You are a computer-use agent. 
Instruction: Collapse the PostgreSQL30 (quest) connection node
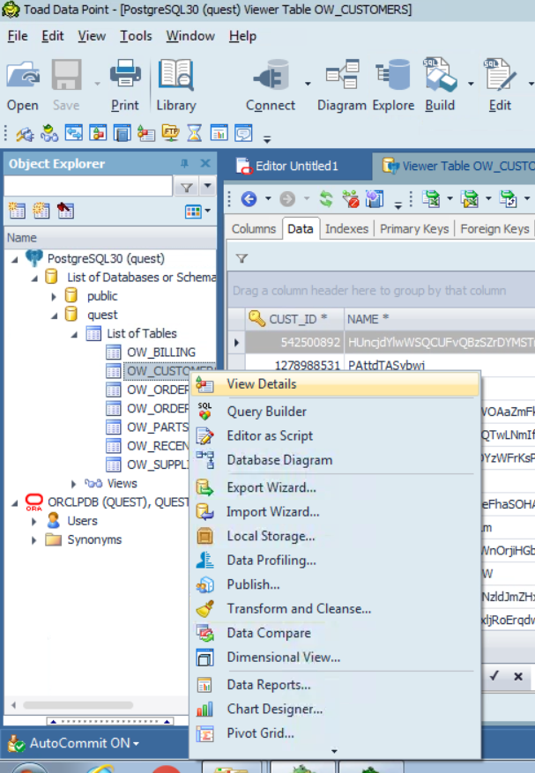pos(15,259)
